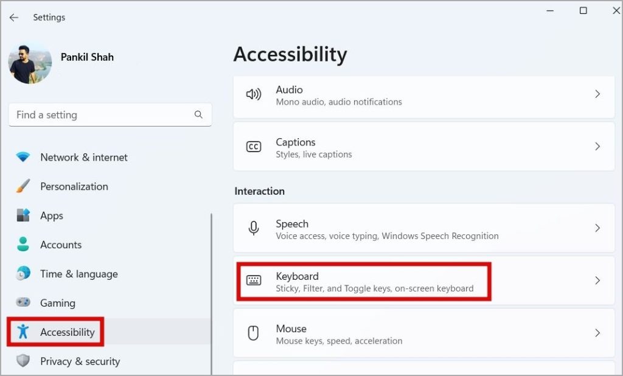This screenshot has height=376, width=623.
Task: Focus the Find a setting search box
Action: click(x=110, y=115)
